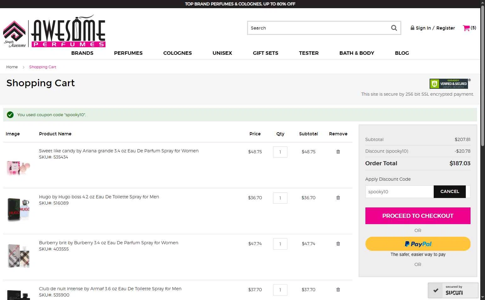Click the Shopping Cart breadcrumb
Viewport: 485px width, 300px height.
(42, 67)
